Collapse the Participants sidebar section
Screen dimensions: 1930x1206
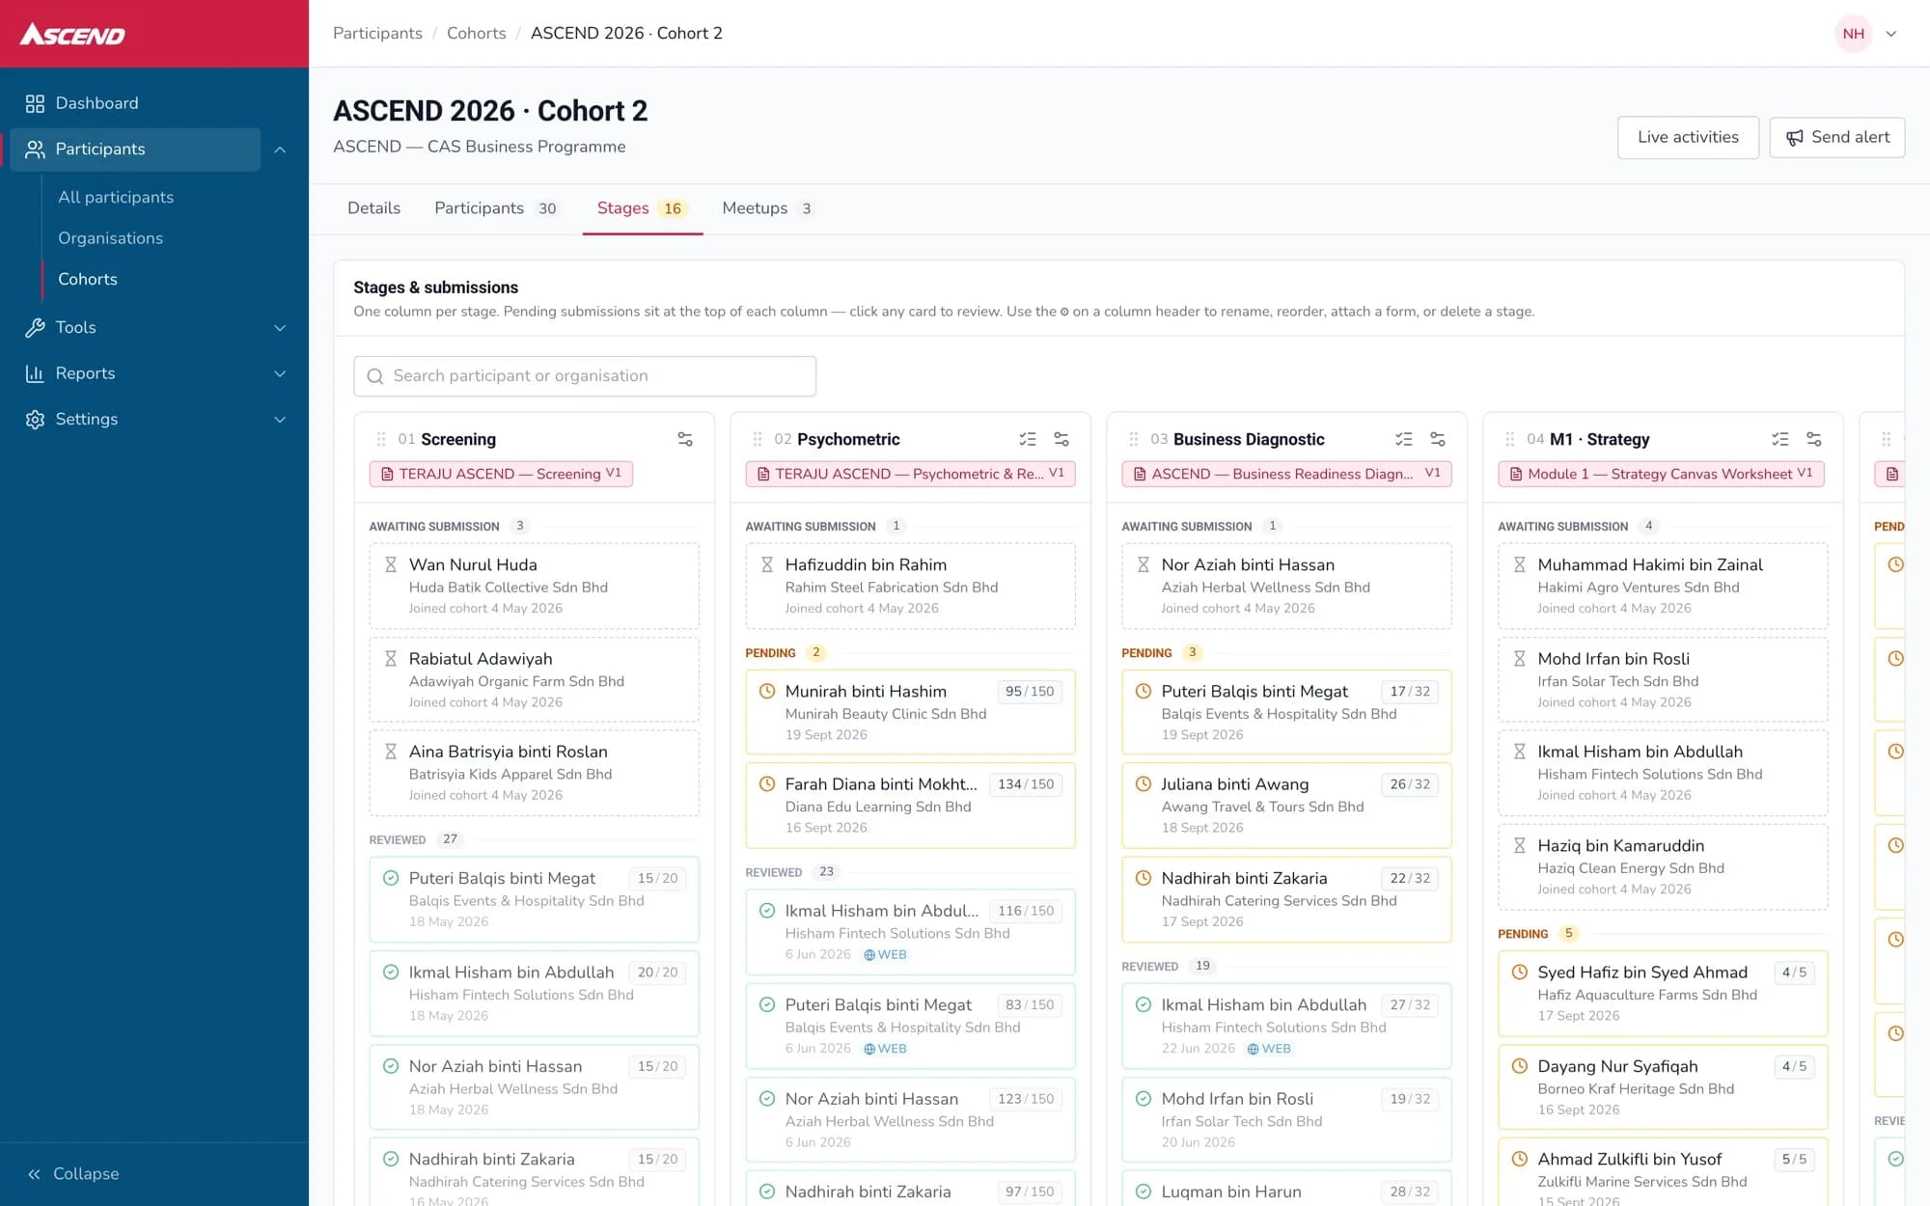point(280,150)
